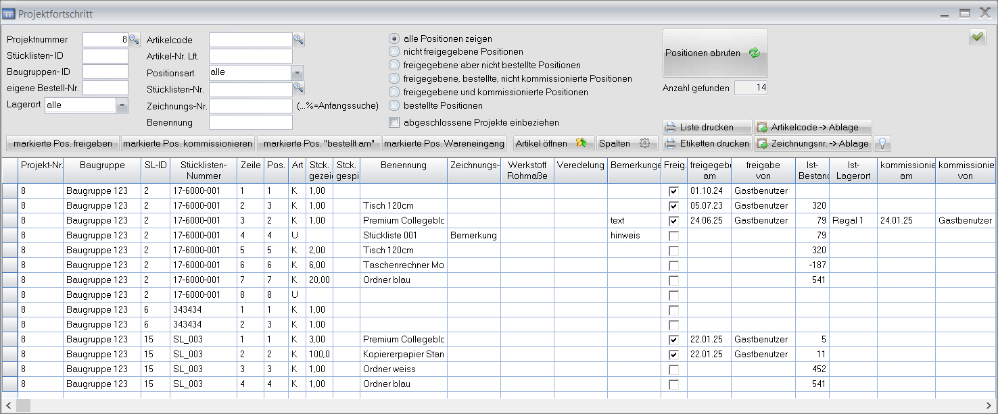998x414 pixels.
Task: Open Spalten column settings
Action: (627, 143)
